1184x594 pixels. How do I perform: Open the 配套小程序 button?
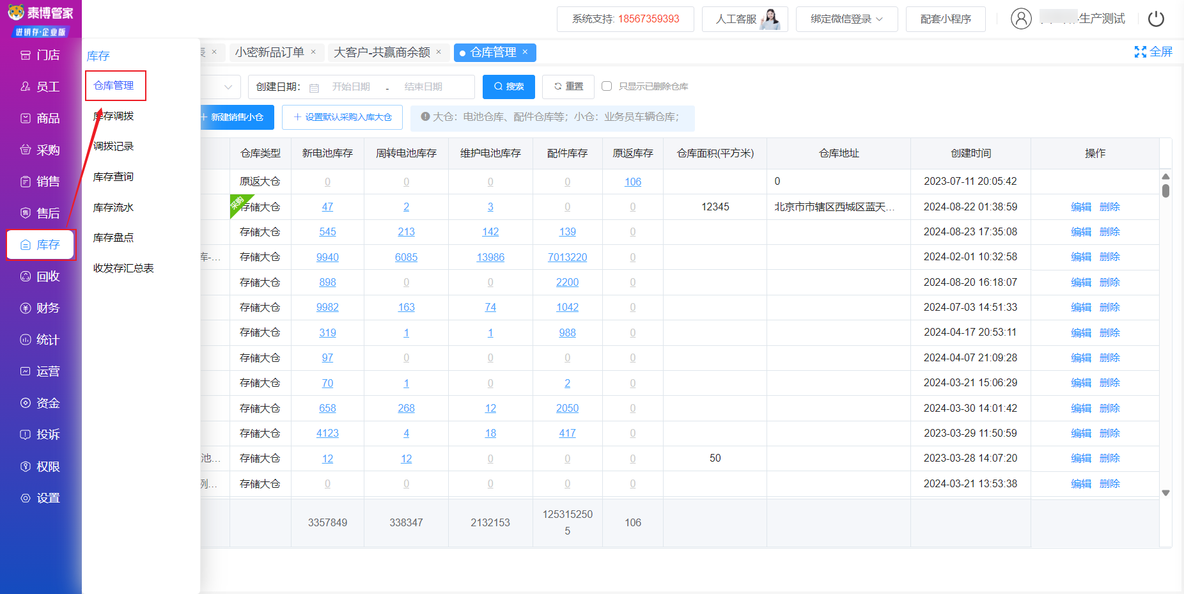946,19
